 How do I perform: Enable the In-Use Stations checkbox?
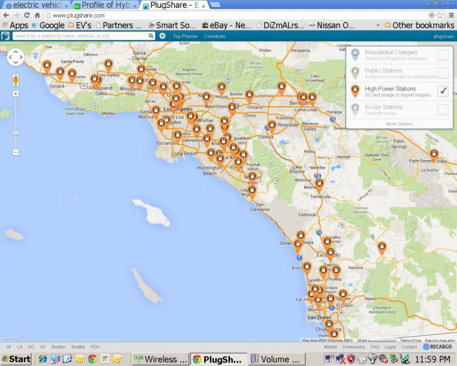pyautogui.click(x=443, y=110)
